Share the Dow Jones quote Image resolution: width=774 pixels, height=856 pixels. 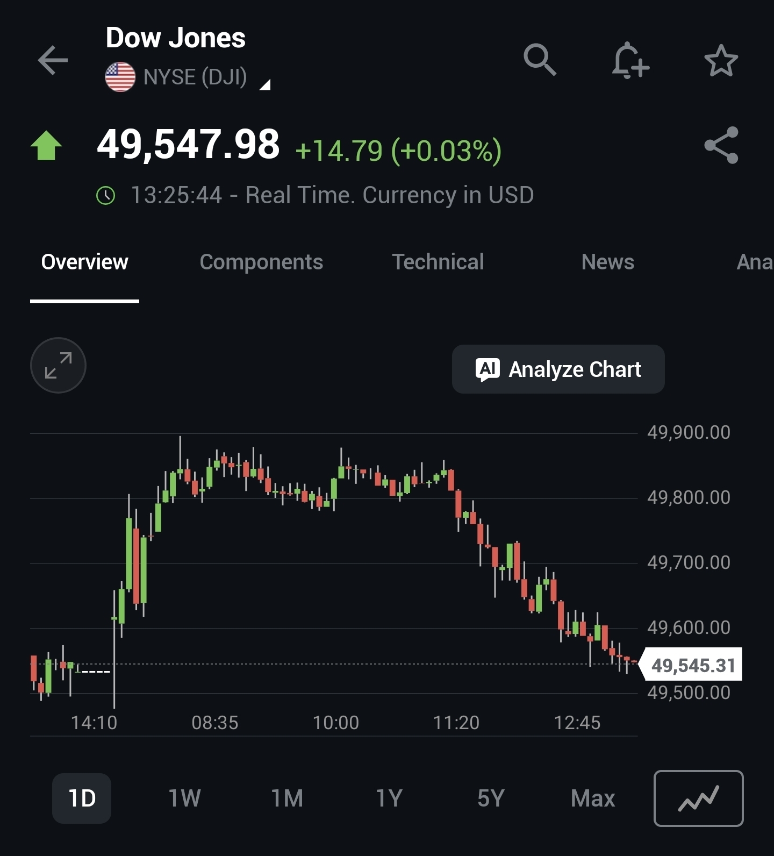[721, 145]
